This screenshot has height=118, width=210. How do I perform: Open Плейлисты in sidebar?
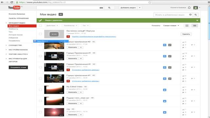point(13,29)
